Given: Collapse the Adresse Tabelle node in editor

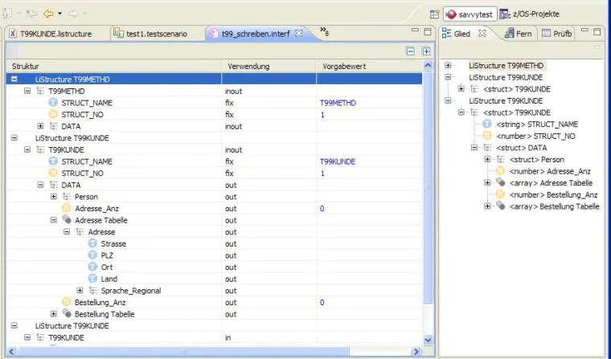Looking at the screenshot, I should point(54,220).
